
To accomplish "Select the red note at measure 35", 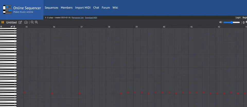I will click(25, 92).
